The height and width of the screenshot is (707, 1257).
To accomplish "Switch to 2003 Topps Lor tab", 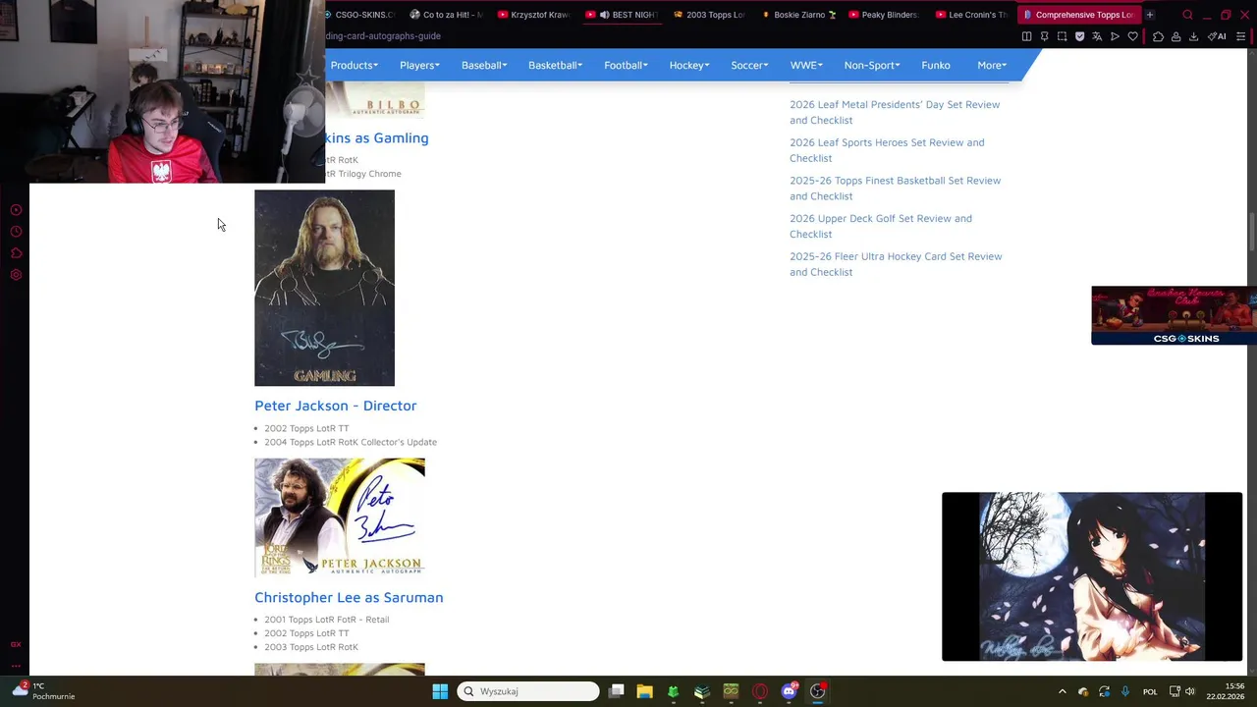I will pos(710,15).
